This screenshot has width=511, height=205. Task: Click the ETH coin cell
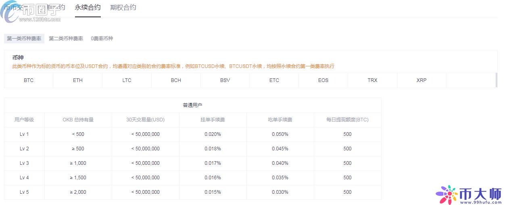78,80
